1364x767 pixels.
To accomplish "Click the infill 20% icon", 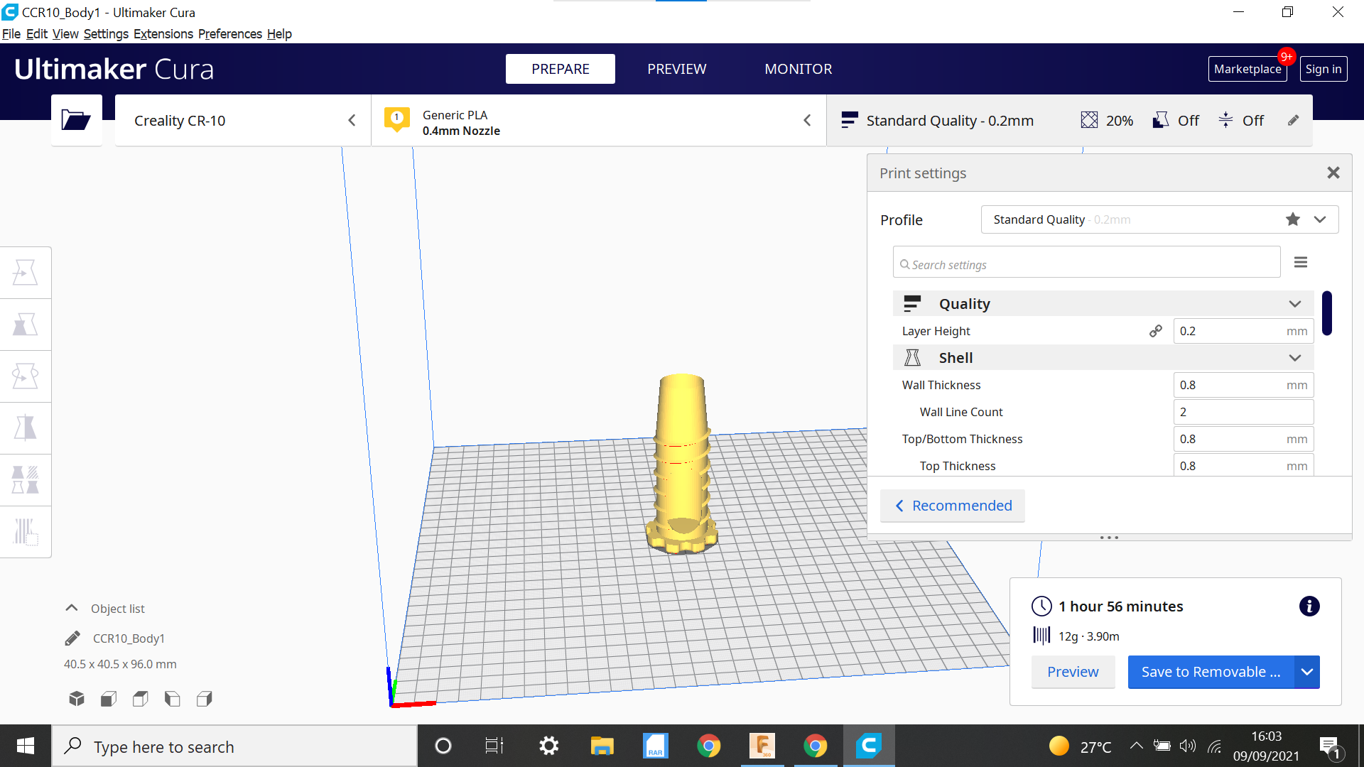I will [x=1089, y=121].
